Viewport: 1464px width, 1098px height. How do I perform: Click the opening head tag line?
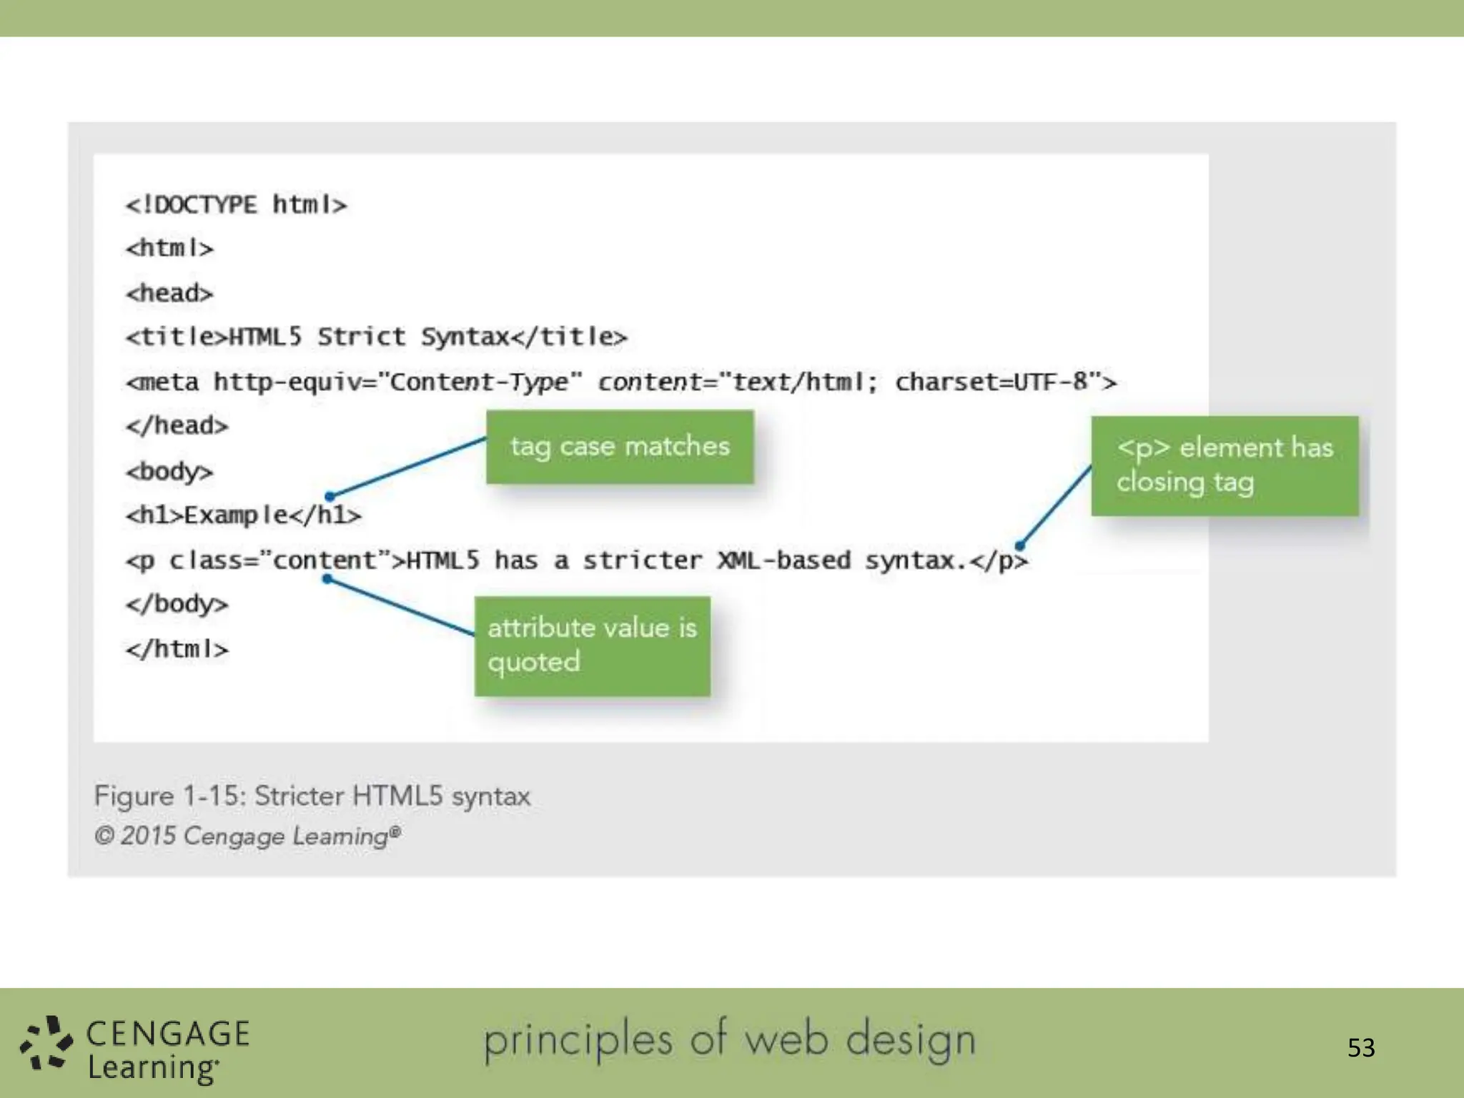click(169, 293)
